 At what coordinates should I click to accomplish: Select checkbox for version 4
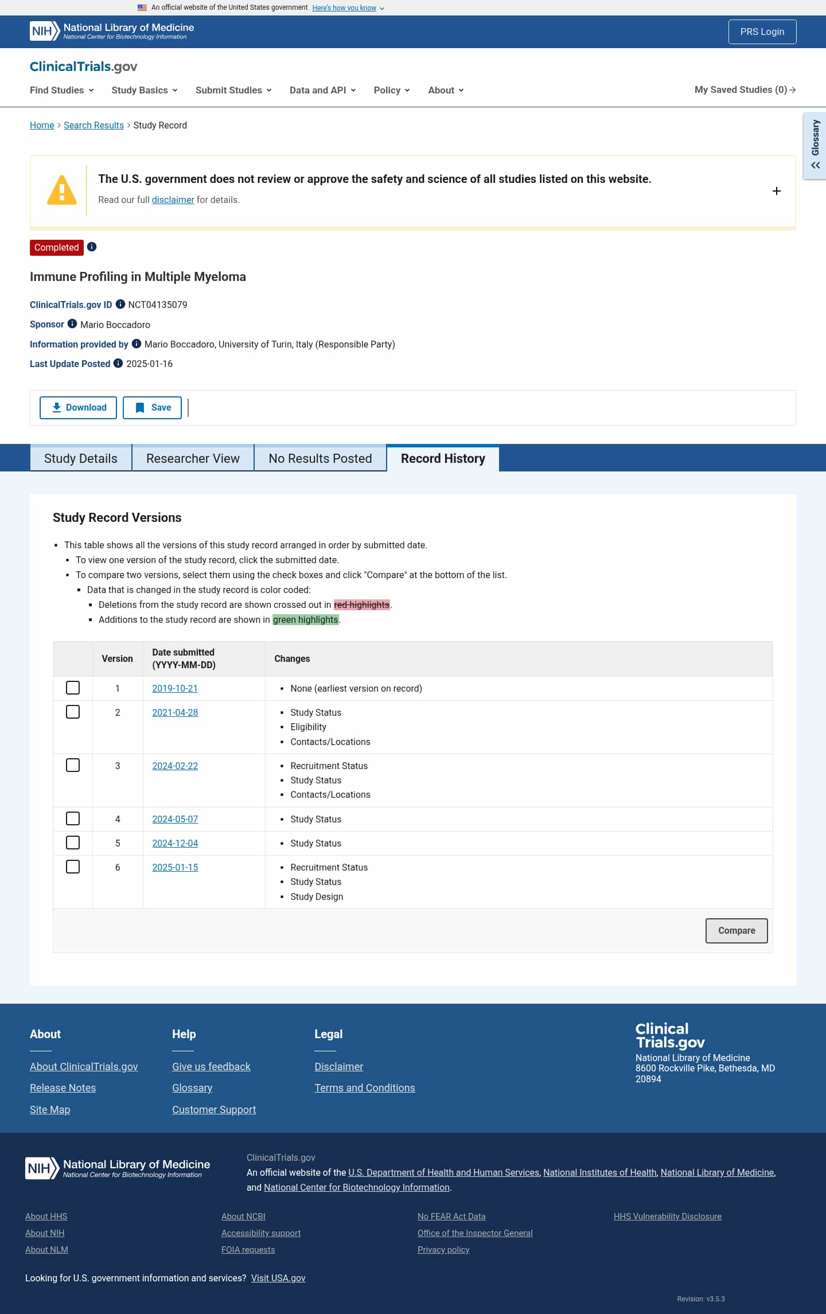pyautogui.click(x=73, y=818)
